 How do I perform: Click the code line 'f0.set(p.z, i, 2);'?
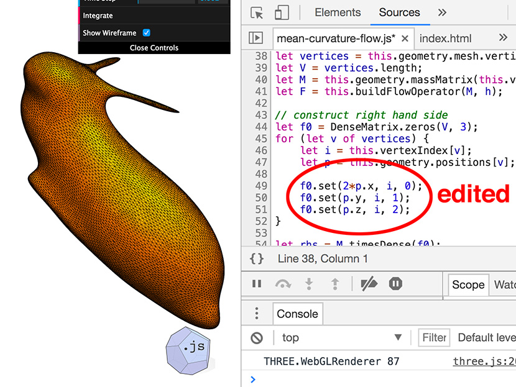pyautogui.click(x=355, y=209)
